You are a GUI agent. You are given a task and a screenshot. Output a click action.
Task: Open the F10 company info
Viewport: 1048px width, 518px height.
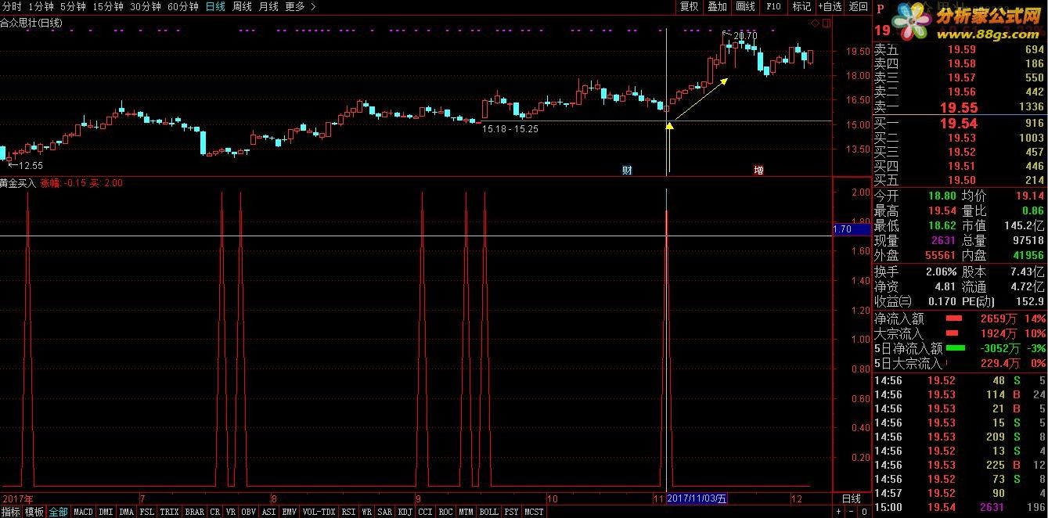773,6
